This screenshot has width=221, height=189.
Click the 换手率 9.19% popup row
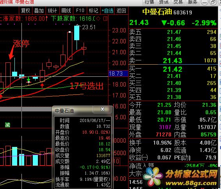(x=83, y=179)
